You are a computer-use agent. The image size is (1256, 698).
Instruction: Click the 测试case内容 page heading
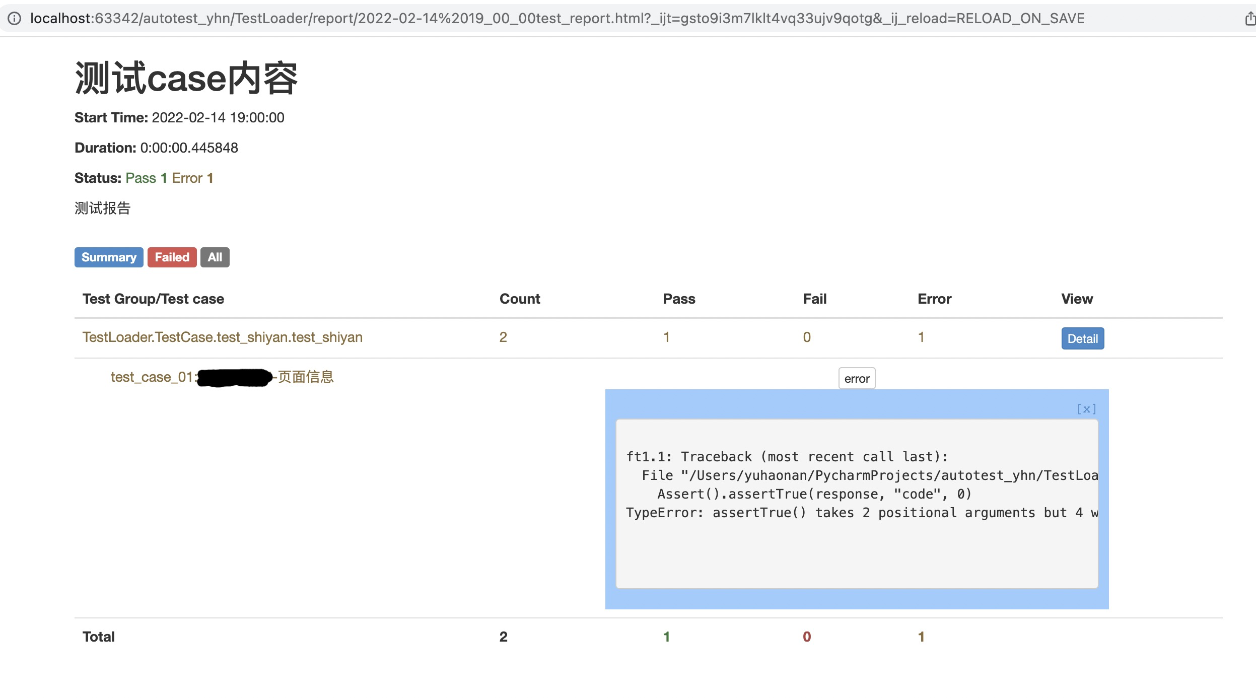186,78
